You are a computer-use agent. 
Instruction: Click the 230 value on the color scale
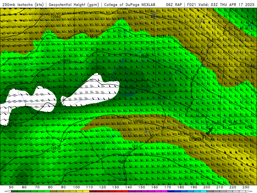tap(246, 187)
